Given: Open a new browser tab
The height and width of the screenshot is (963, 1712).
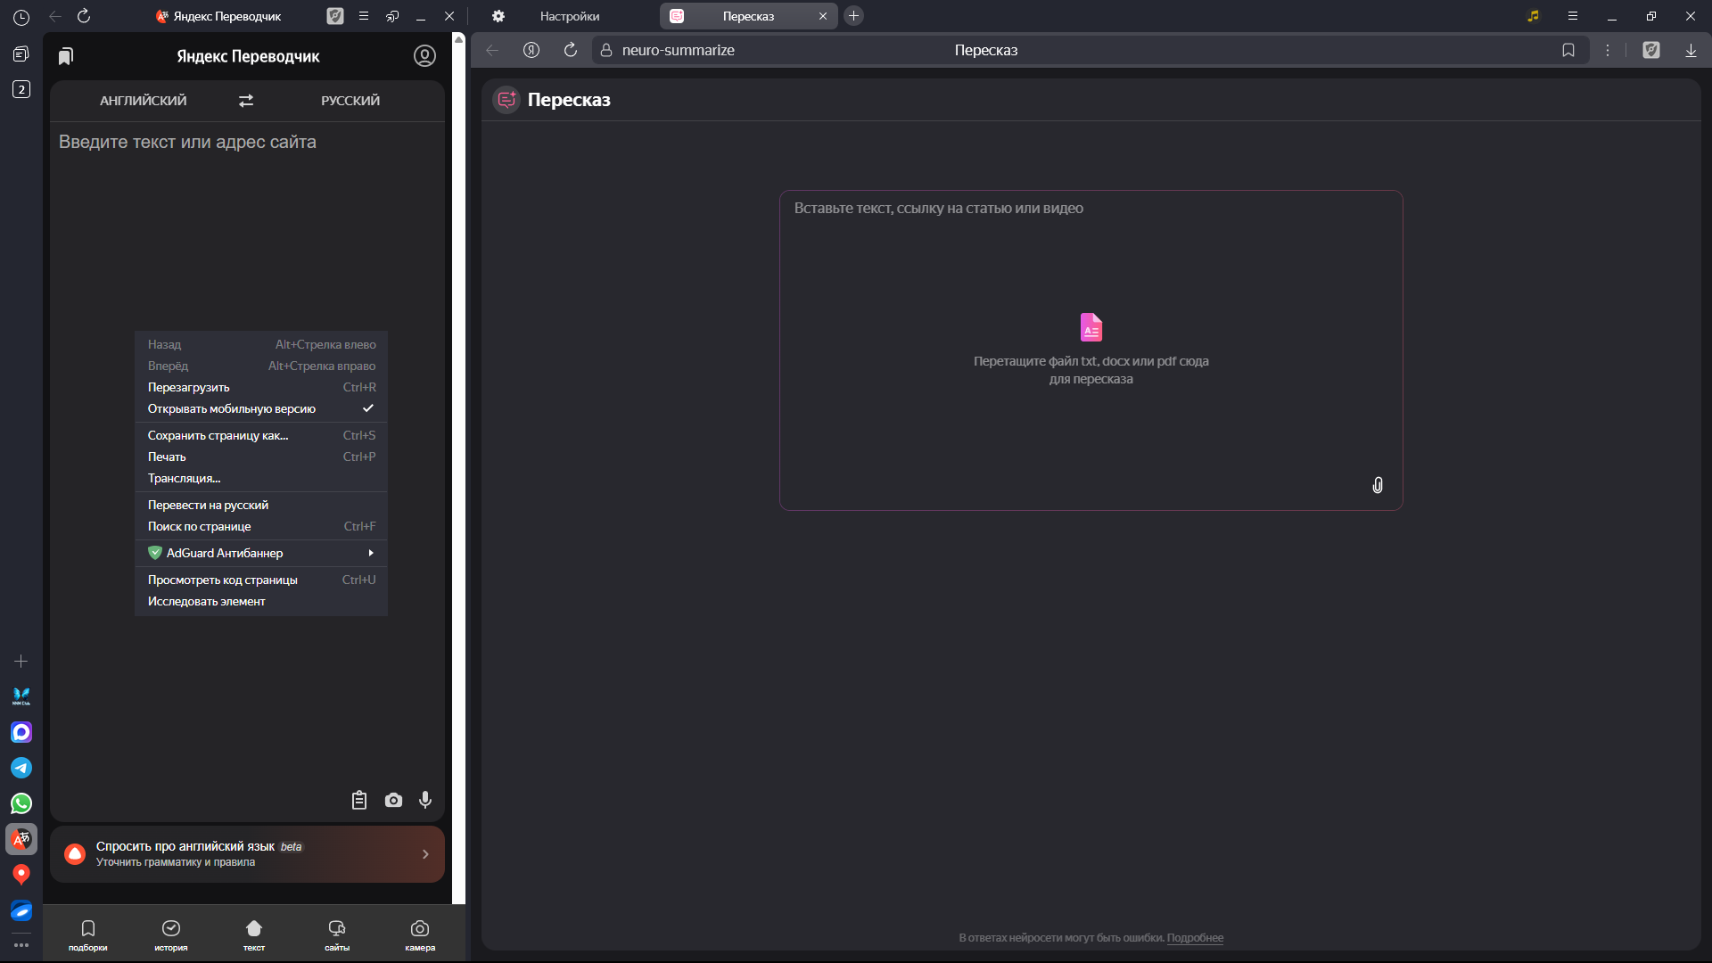Looking at the screenshot, I should pyautogui.click(x=853, y=16).
